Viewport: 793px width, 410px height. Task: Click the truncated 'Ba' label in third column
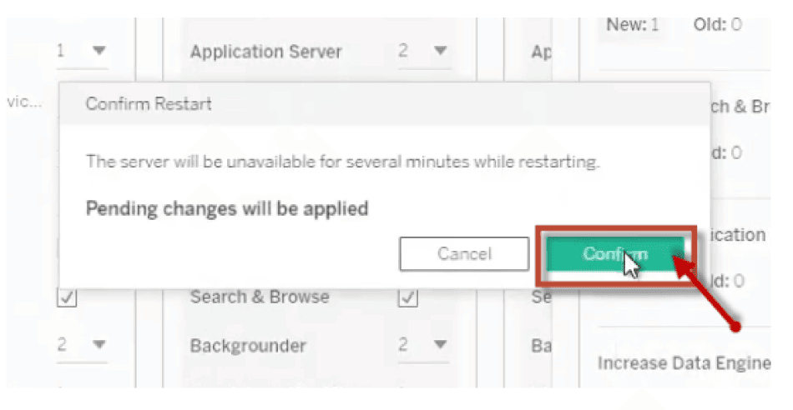pyautogui.click(x=542, y=346)
